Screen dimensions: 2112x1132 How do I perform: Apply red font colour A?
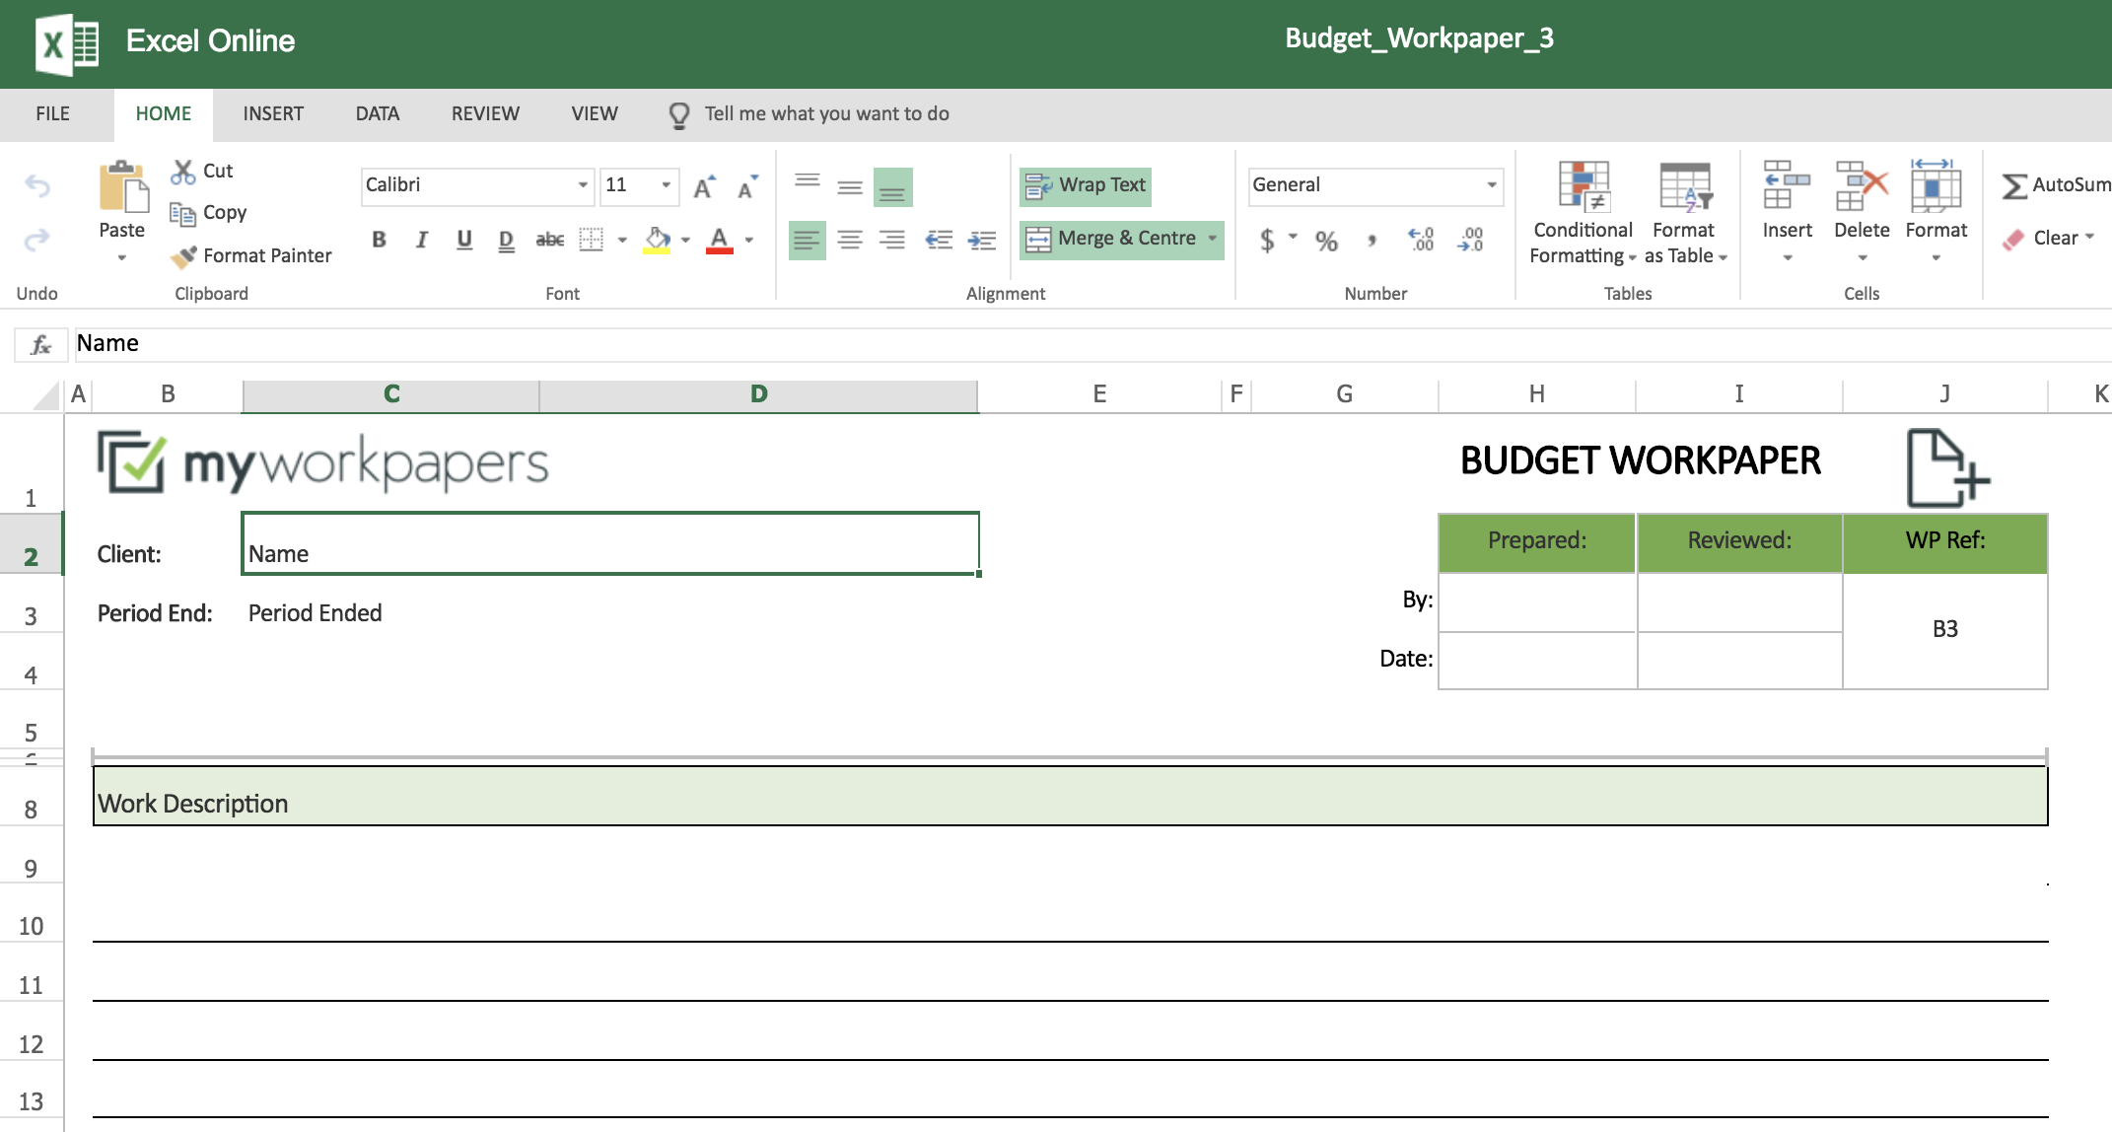tap(720, 241)
